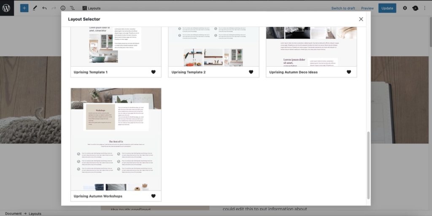
Task: Open the list view outline icon
Action: pos(72,8)
